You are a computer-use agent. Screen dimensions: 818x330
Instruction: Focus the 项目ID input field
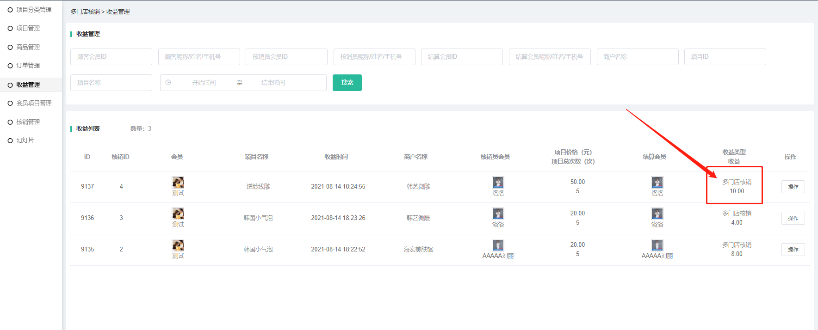click(725, 57)
